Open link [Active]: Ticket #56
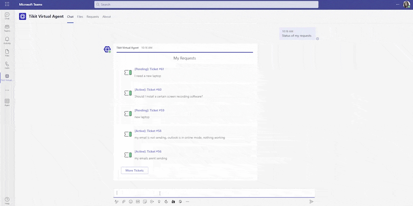 click(148, 151)
